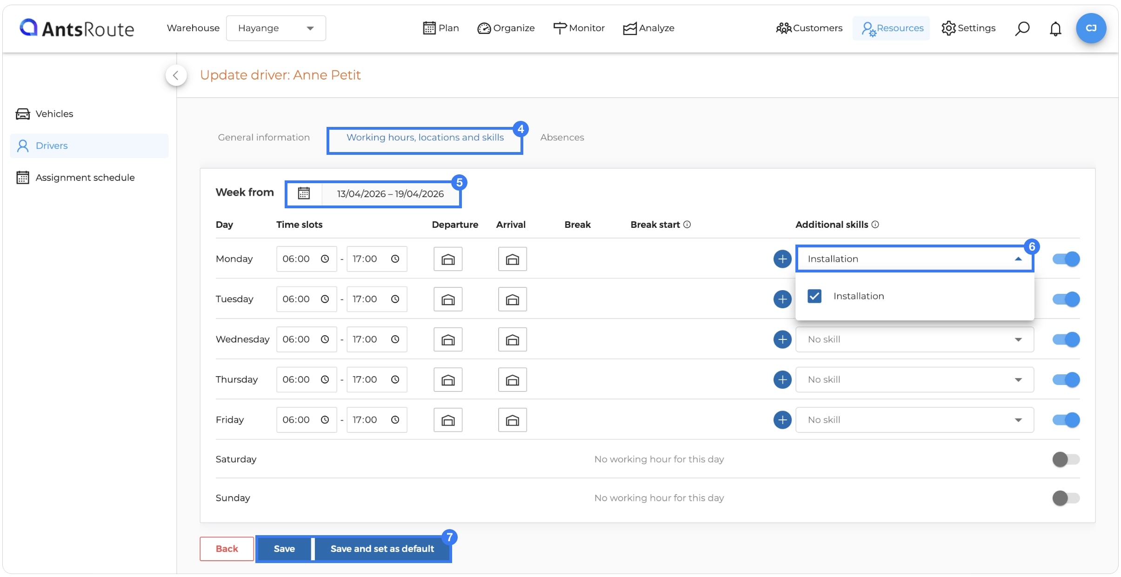
Task: Add a time slot for Wednesday
Action: coord(782,339)
